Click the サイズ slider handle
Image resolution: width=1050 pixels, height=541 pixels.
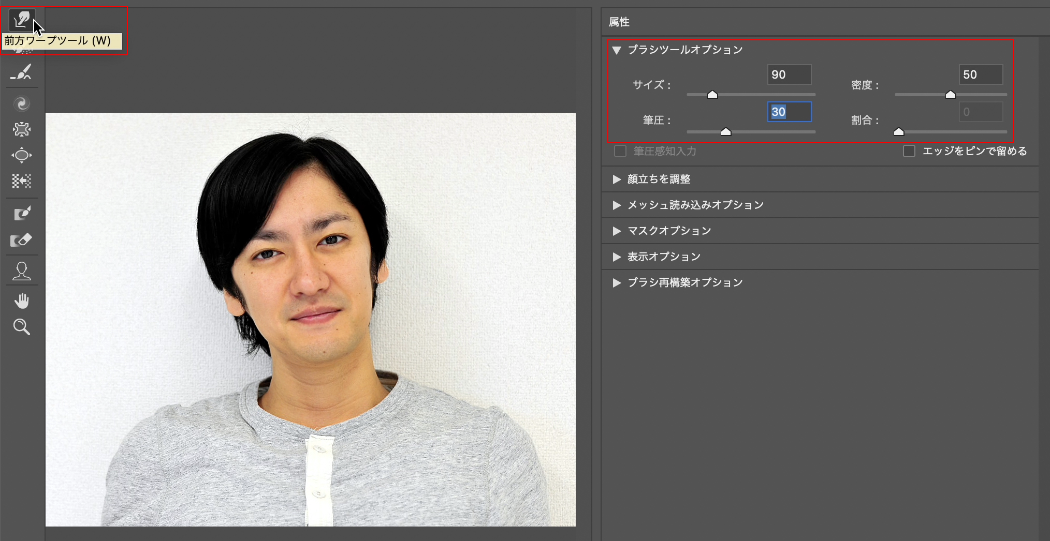point(712,95)
